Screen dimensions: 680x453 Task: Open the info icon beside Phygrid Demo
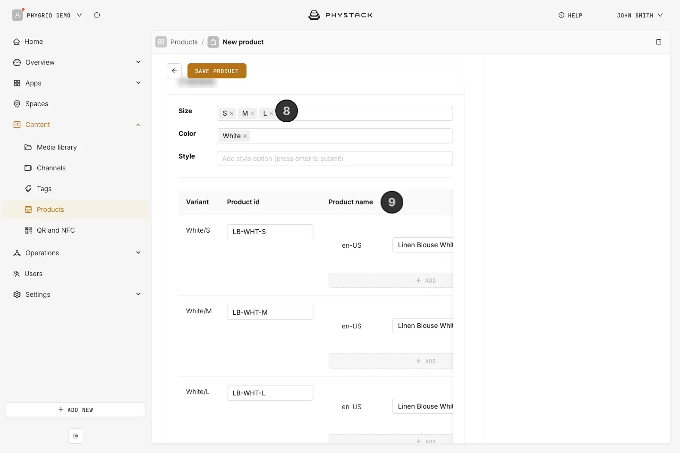[x=97, y=15]
